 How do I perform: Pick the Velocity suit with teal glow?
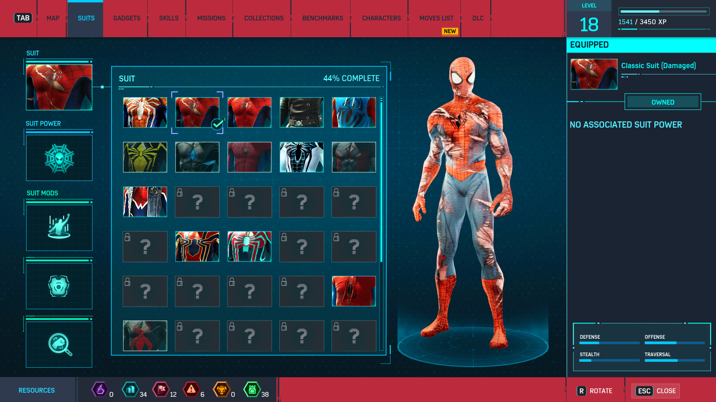point(249,246)
